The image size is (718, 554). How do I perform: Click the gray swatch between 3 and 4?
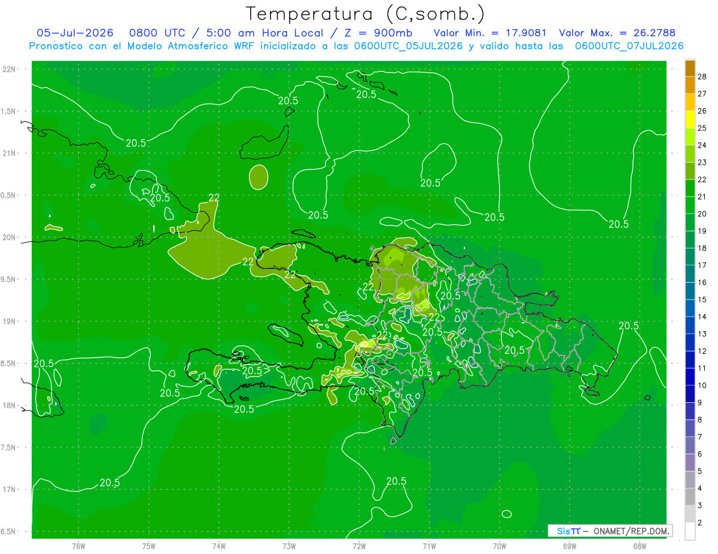pyautogui.click(x=690, y=497)
